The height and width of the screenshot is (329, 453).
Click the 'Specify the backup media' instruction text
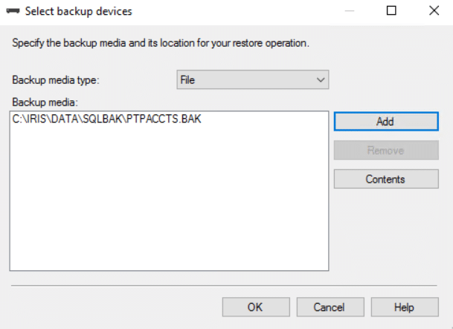click(x=161, y=43)
